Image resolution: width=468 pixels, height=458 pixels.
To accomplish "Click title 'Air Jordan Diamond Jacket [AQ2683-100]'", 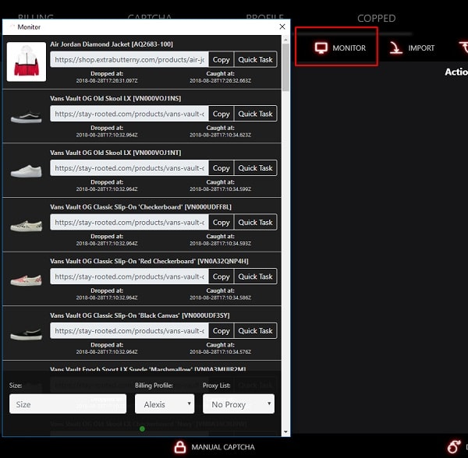I will [112, 44].
